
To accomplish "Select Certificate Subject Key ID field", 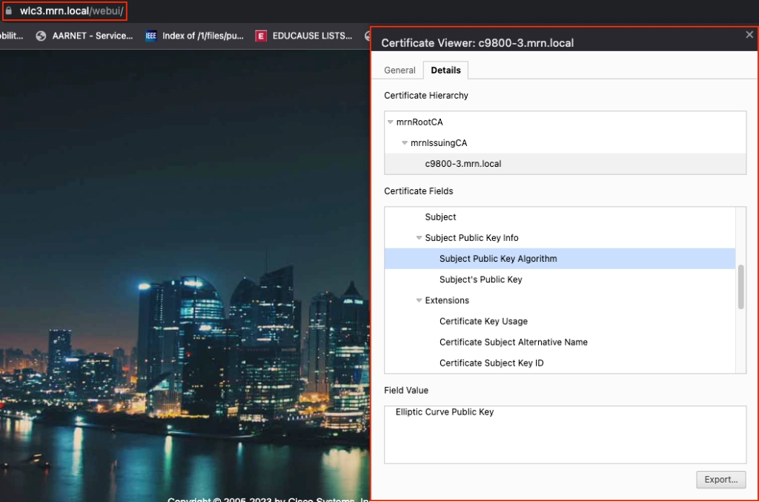I will 491,363.
